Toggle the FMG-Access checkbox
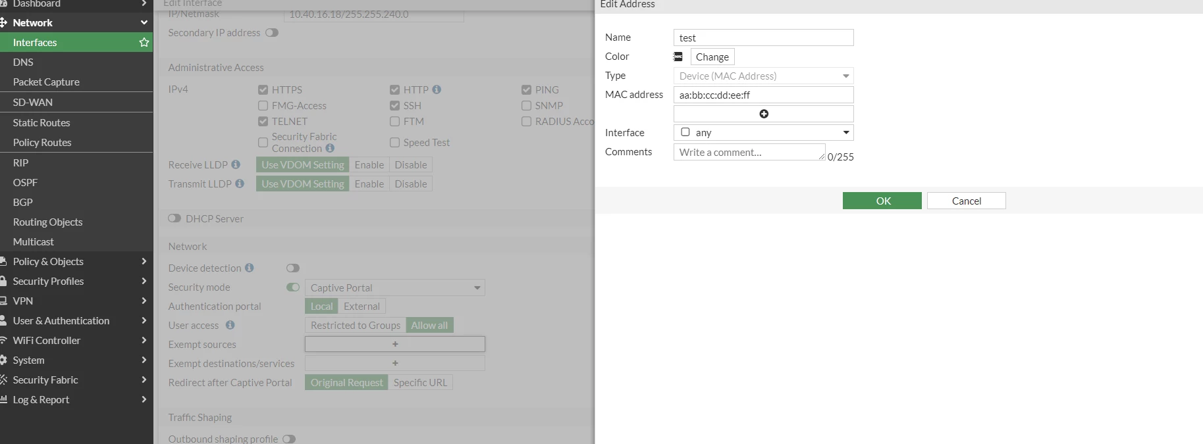Viewport: 1203px width, 444px height. [x=263, y=105]
